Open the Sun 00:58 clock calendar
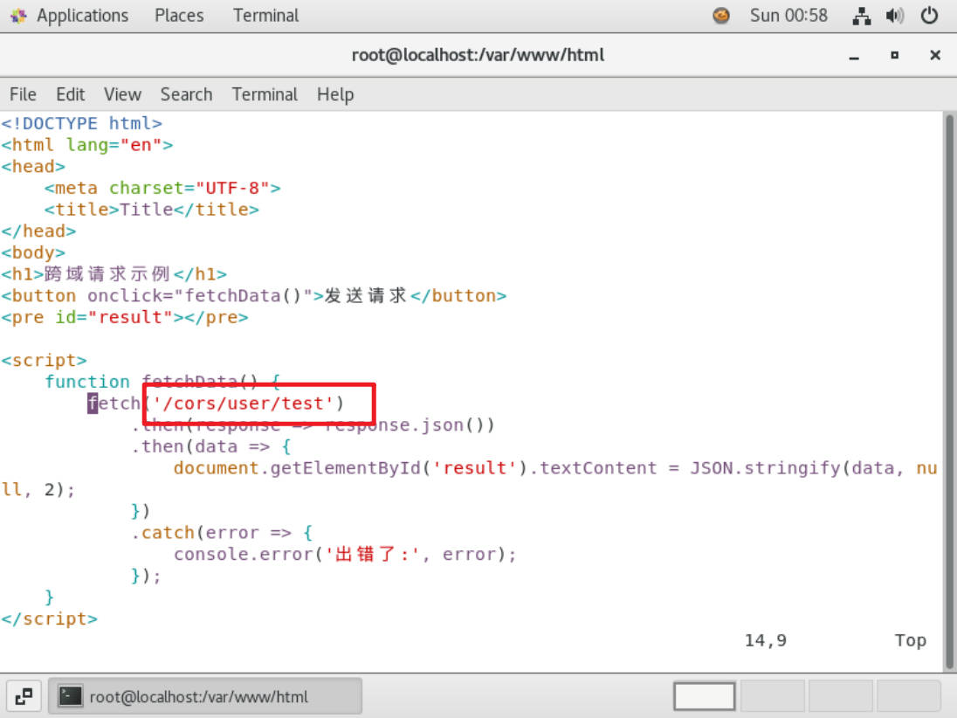Image resolution: width=957 pixels, height=718 pixels. click(x=788, y=16)
